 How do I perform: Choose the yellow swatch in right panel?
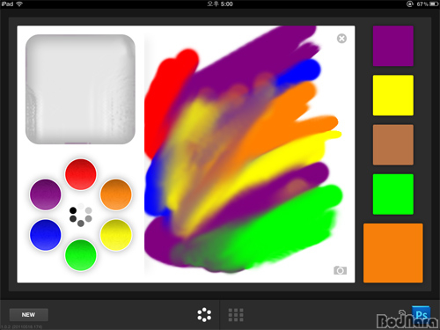[x=393, y=95]
